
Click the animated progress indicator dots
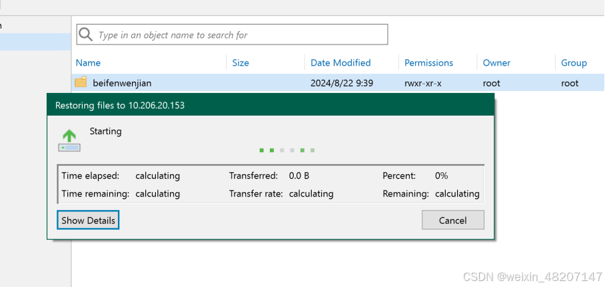click(x=287, y=150)
